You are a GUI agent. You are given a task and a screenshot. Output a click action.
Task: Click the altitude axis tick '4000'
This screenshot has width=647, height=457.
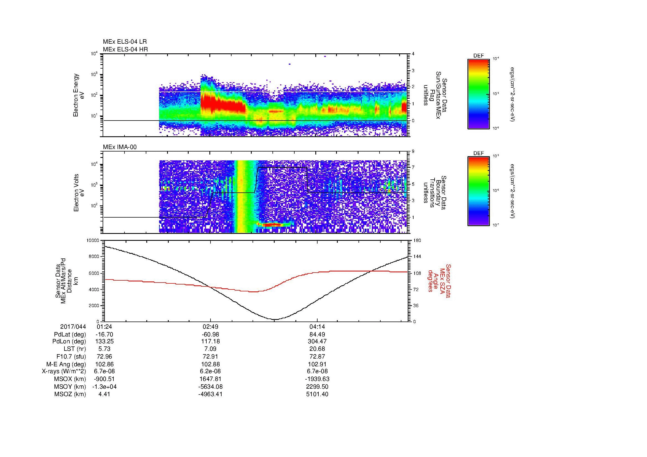pos(94,289)
